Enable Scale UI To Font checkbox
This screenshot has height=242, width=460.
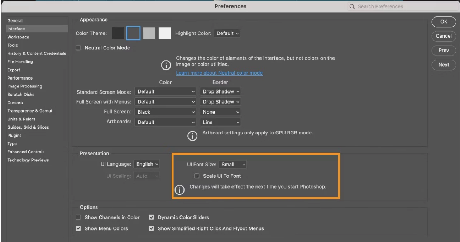pyautogui.click(x=196, y=176)
